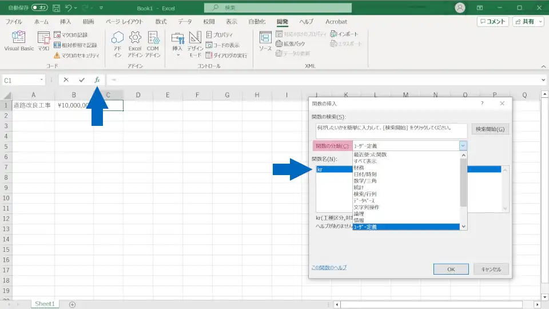549x309 pixels.
Task: Expand the 関数の分類 dropdown arrow
Action: [463, 146]
